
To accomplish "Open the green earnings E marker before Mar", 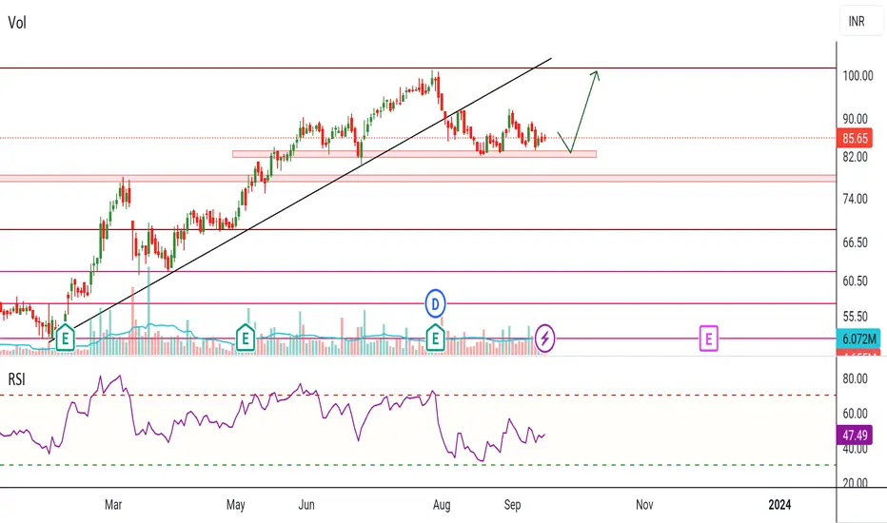I will tap(65, 339).
